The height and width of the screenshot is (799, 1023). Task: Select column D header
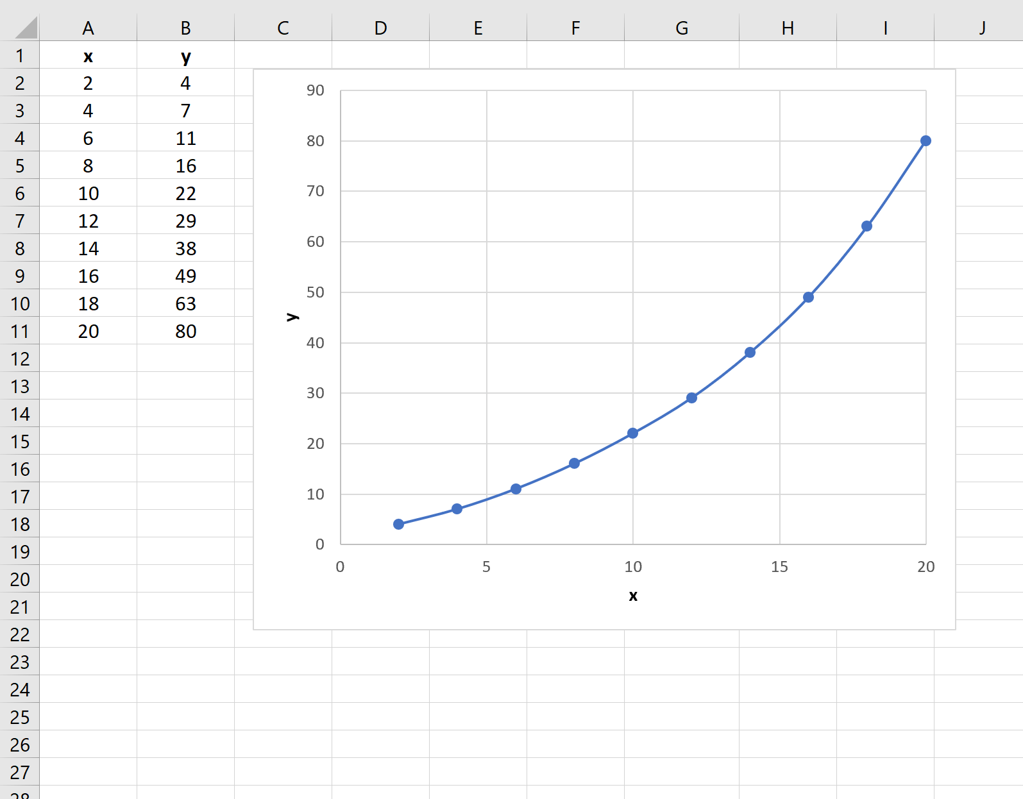(381, 28)
